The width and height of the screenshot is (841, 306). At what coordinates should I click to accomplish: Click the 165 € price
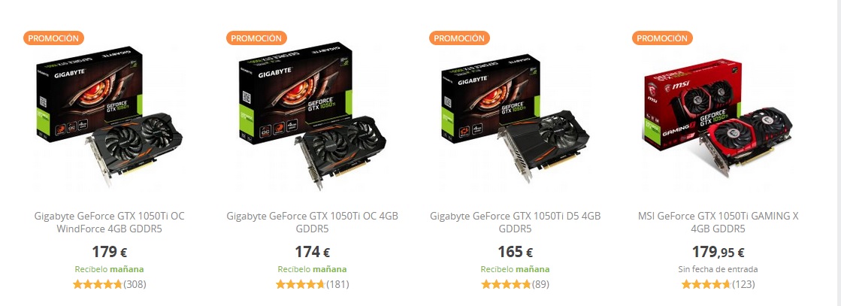515,252
